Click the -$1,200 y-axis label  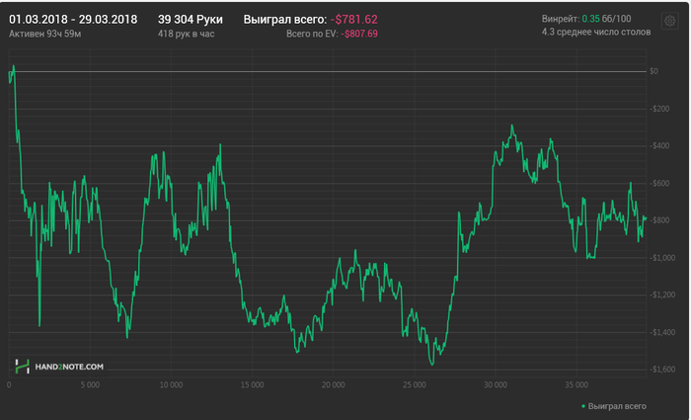662,294
